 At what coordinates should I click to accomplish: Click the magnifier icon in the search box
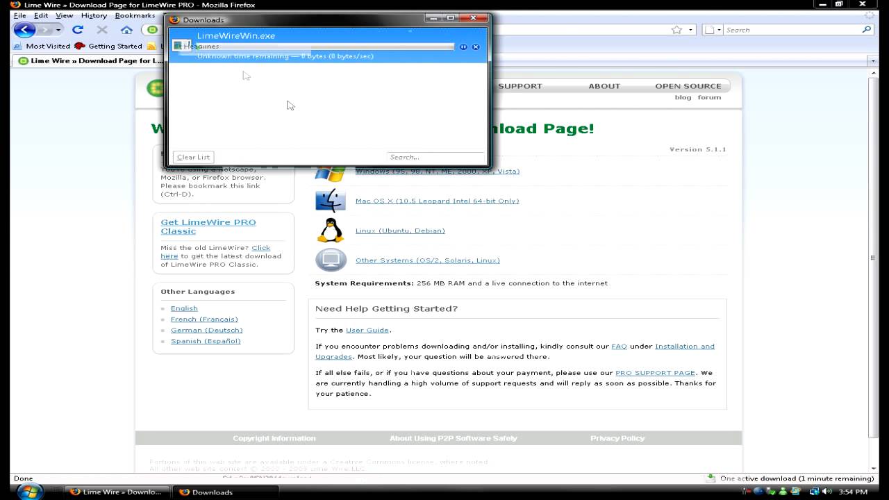(866, 30)
